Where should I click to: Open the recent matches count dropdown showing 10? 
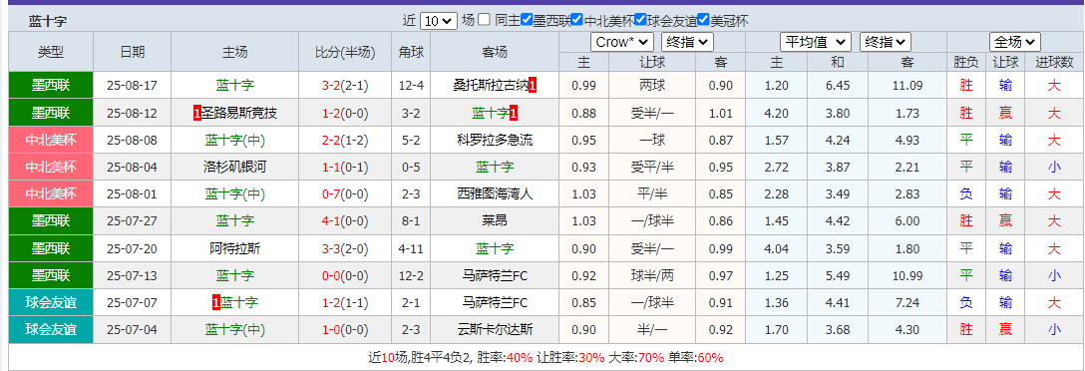click(x=438, y=21)
